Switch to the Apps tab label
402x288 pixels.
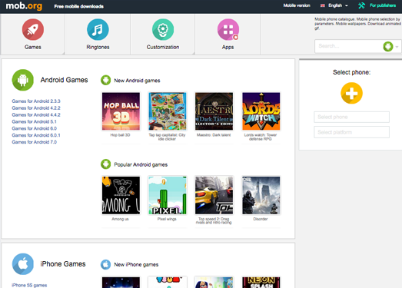pos(228,47)
